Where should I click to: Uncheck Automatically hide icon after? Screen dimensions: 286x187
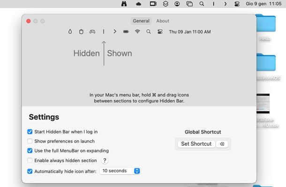coord(30,172)
